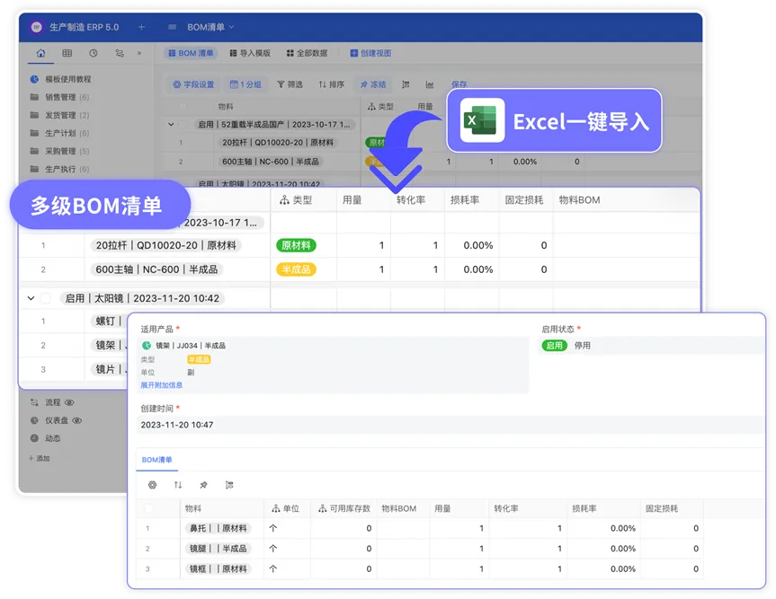Toggle visibility of 流程 via its eye icon
This screenshot has width=776, height=599.
pos(69,402)
